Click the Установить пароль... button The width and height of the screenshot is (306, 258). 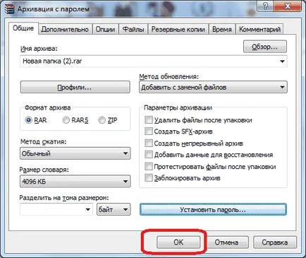(213, 209)
